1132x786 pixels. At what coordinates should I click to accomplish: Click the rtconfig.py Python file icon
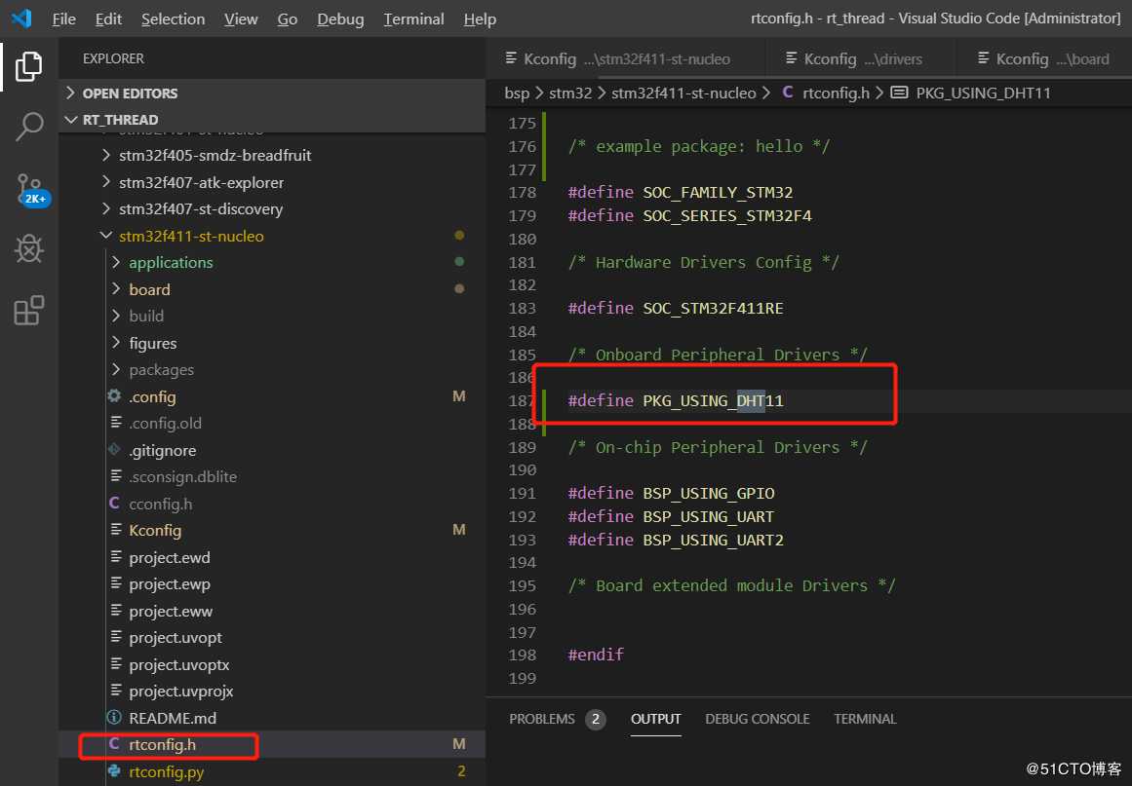pyautogui.click(x=113, y=772)
